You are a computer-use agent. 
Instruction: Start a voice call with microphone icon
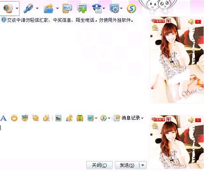[28, 8]
